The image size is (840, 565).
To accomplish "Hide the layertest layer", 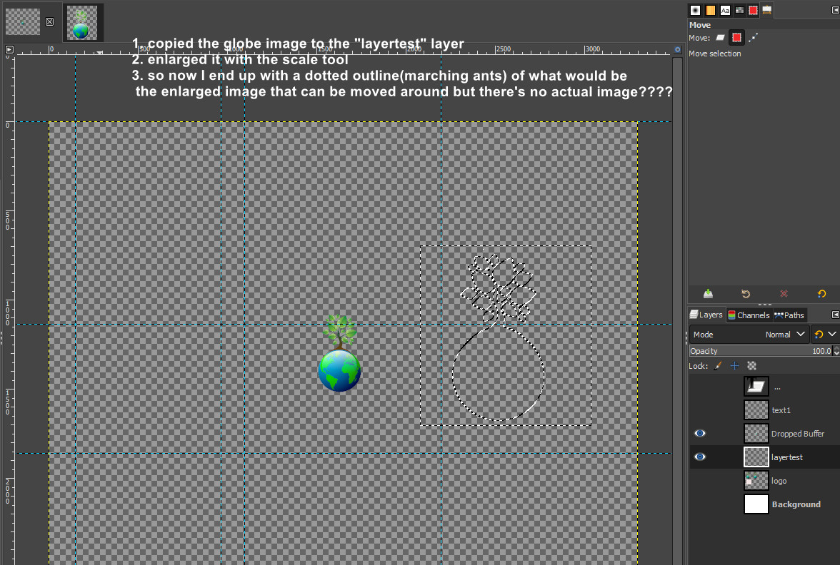I will click(x=700, y=457).
